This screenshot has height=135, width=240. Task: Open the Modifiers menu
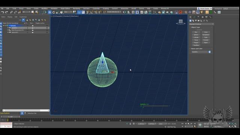point(44,9)
